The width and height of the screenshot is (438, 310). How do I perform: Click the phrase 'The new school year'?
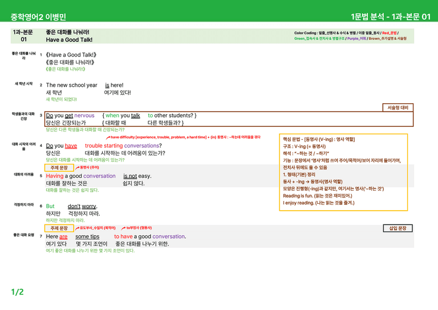coord(71,85)
